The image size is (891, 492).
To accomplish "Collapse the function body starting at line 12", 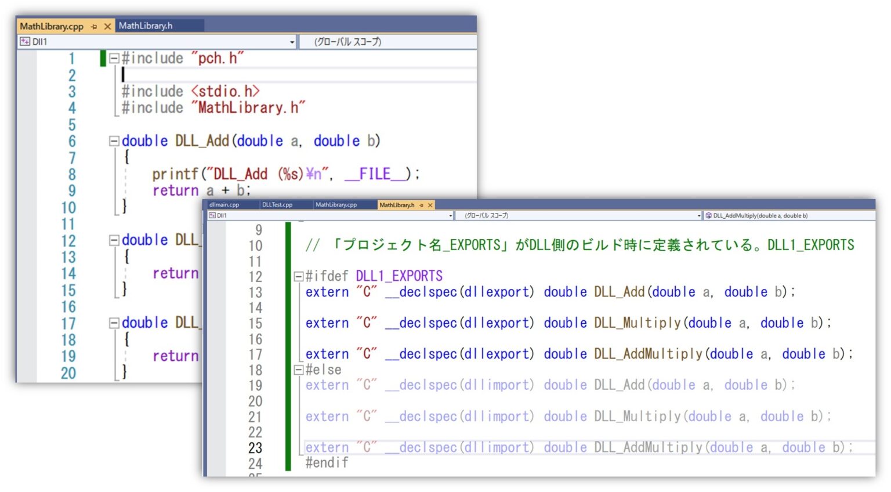I will coord(114,240).
